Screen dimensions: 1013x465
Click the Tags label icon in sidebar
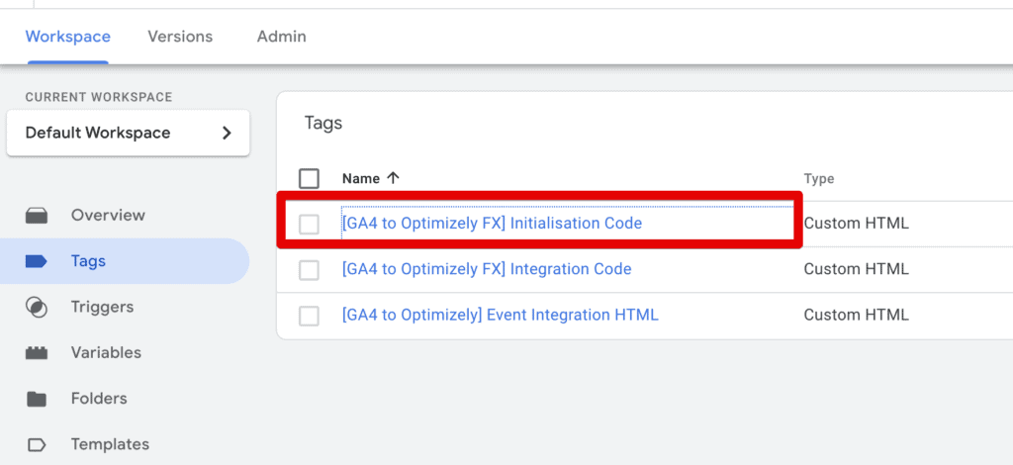pos(37,262)
